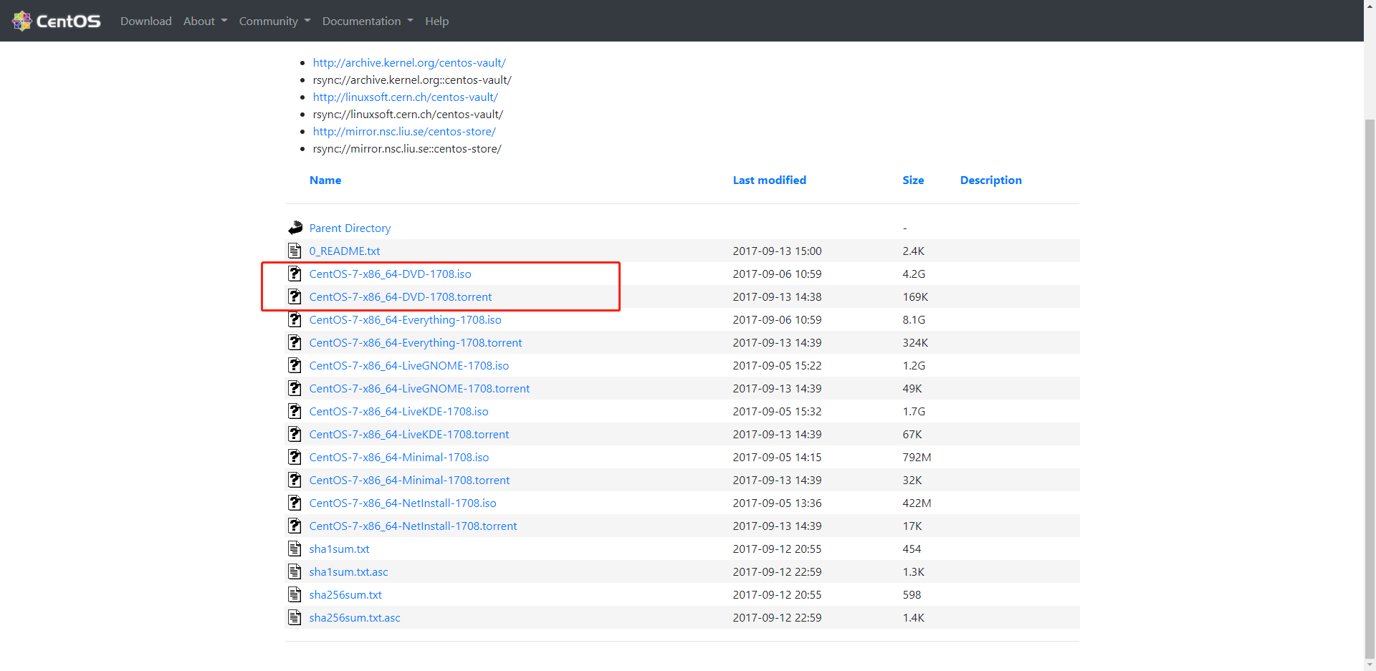
Task: Click the icon beside CentOS-7-x86_64-NetInstall-1708.iso
Action: 295,503
